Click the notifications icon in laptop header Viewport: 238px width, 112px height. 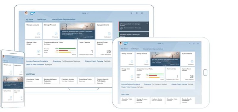pyautogui.click(x=137, y=13)
